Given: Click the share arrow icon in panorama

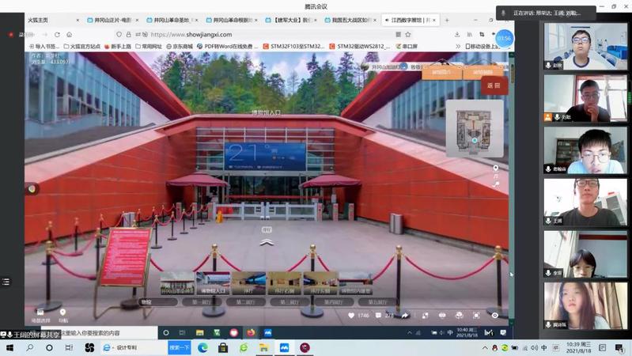Looking at the screenshot, I should (405, 316).
